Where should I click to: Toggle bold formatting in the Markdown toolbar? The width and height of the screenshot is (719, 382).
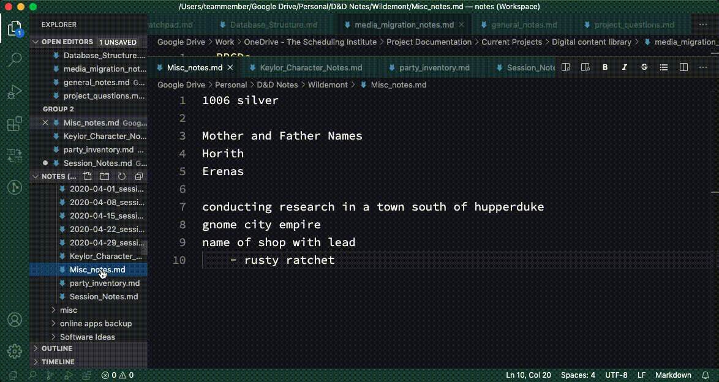tap(605, 67)
